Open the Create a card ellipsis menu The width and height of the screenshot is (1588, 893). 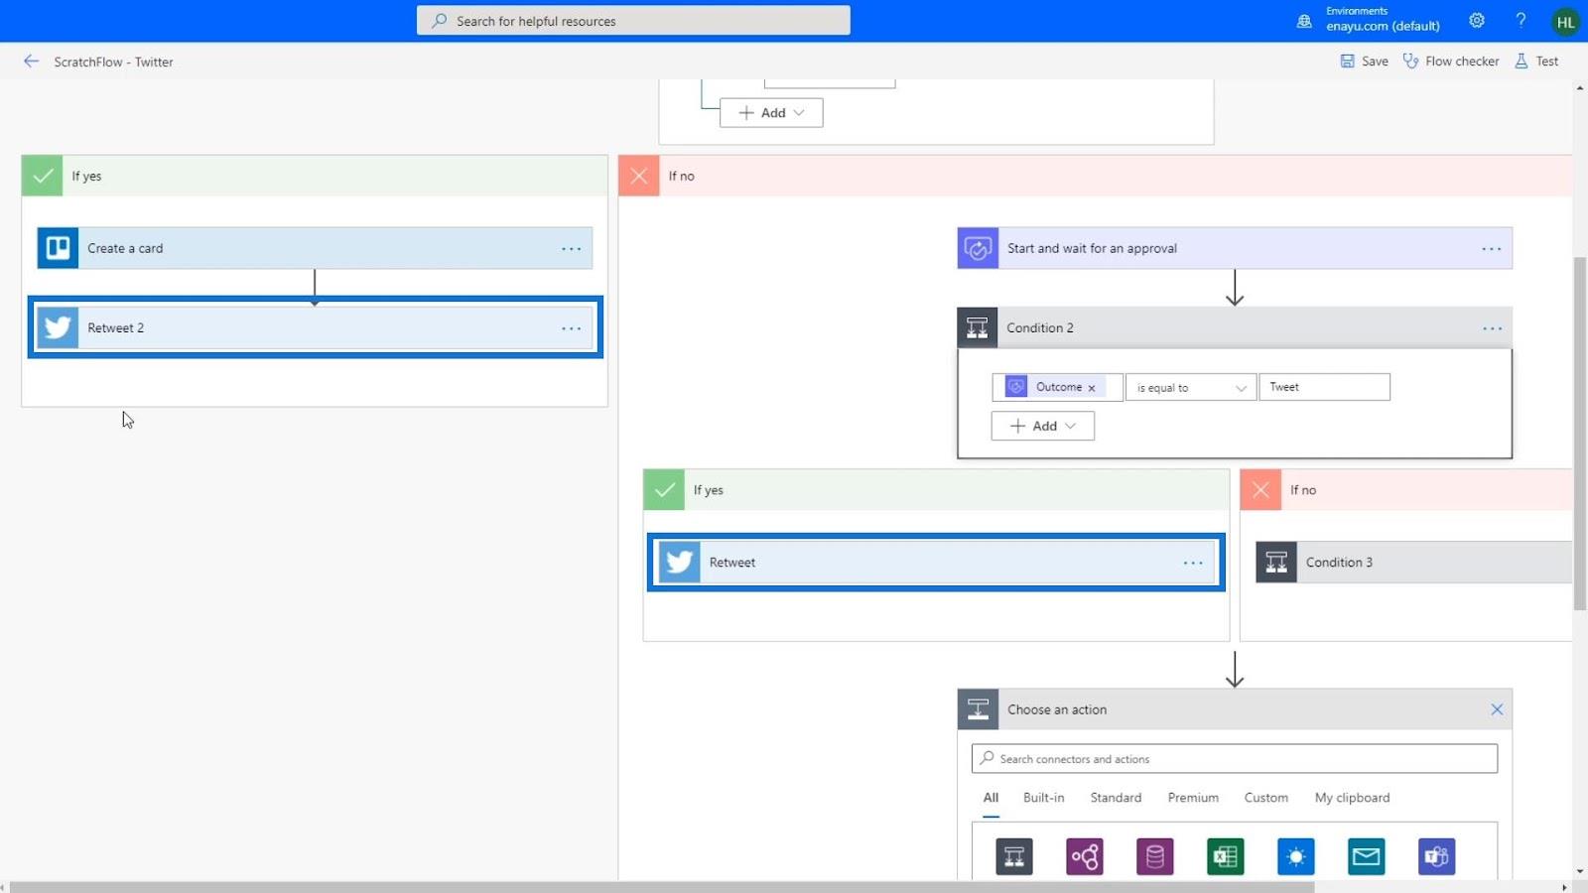[x=572, y=248]
